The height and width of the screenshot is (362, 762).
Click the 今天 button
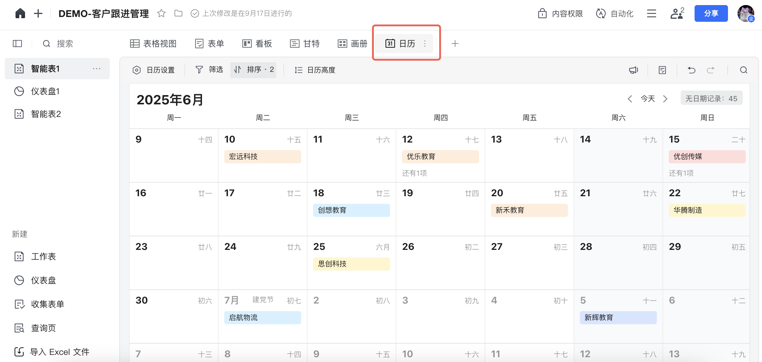pyautogui.click(x=648, y=99)
